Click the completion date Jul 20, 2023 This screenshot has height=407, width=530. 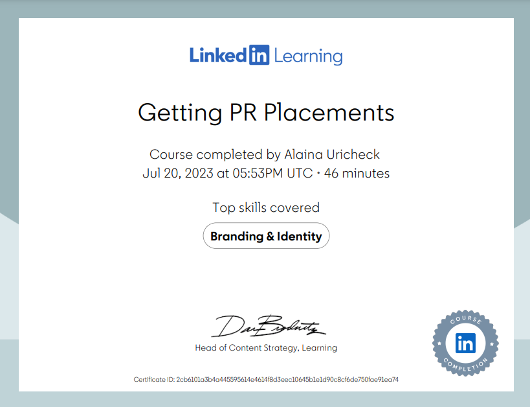178,174
